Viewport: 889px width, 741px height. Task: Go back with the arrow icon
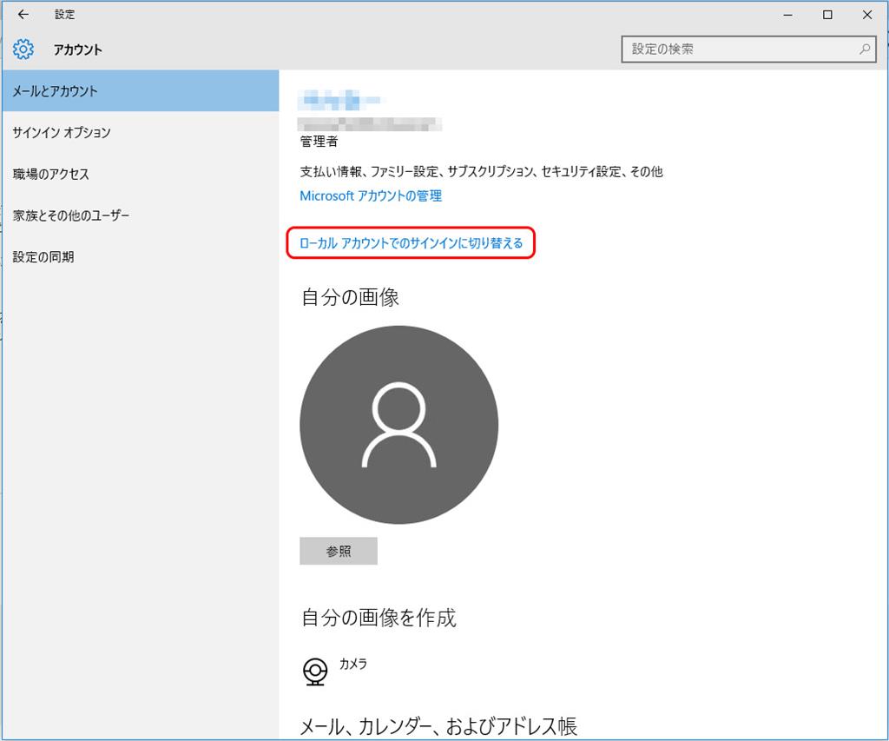coord(23,15)
